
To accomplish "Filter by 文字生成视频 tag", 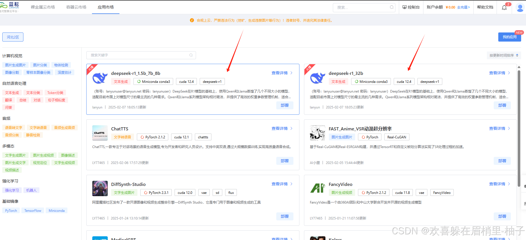I will [x=65, y=163].
